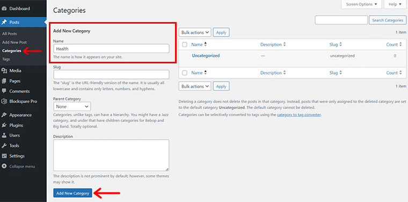Open the Media menu label

click(x=16, y=71)
